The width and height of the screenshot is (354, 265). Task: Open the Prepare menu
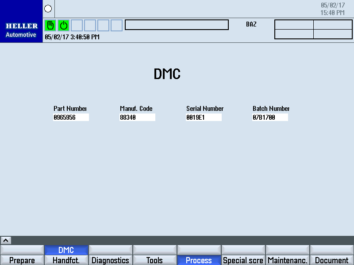pyautogui.click(x=22, y=260)
